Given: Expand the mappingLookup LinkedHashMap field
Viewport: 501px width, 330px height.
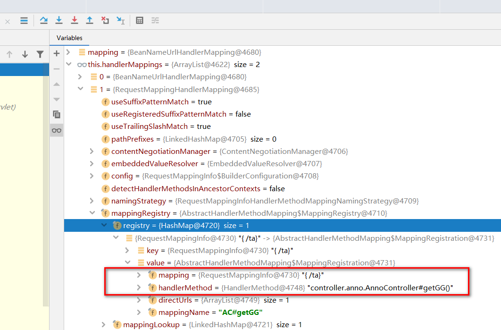Looking at the screenshot, I should coord(103,324).
